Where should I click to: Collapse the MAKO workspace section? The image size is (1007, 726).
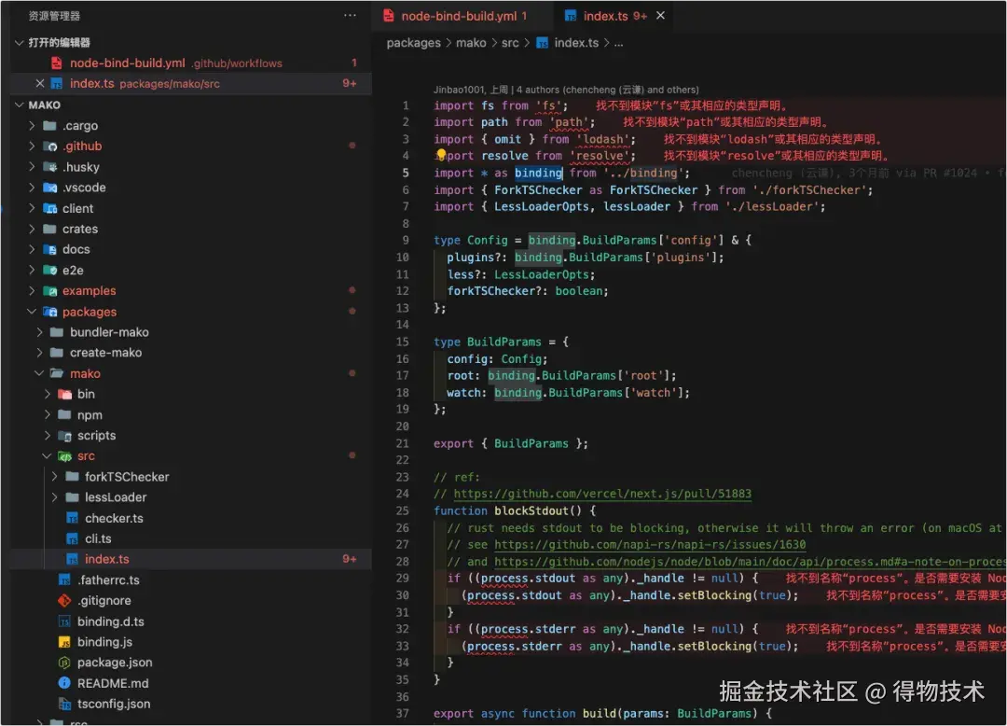point(20,105)
